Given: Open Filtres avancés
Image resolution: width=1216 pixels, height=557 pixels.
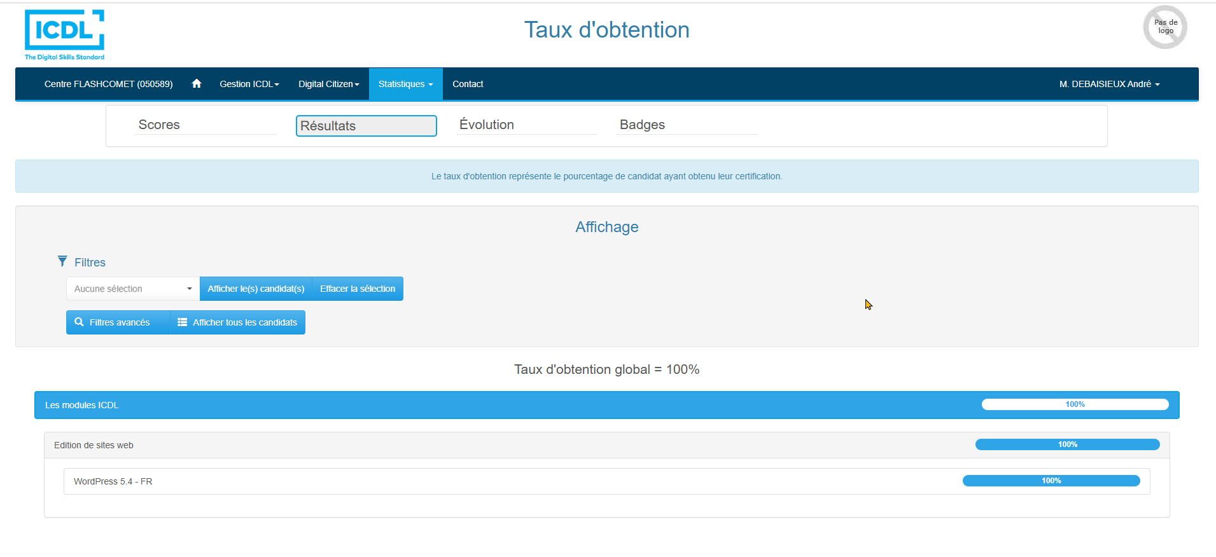Looking at the screenshot, I should [x=118, y=322].
